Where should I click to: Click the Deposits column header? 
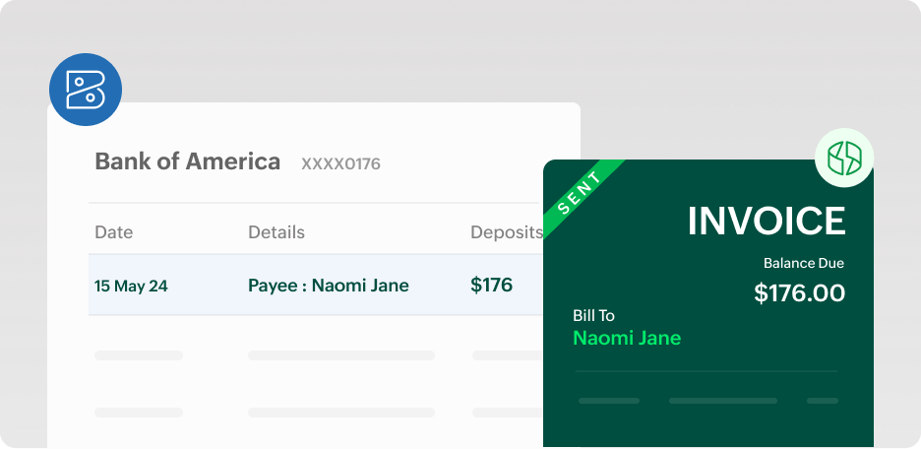click(506, 232)
